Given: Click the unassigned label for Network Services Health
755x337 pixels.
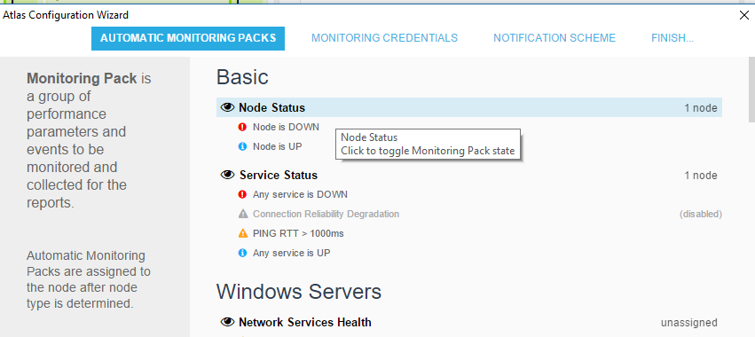Looking at the screenshot, I should click(x=688, y=323).
